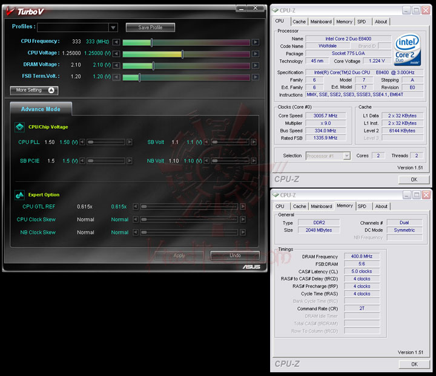Increase CPU PLL voltage arrow

[x=130, y=142]
